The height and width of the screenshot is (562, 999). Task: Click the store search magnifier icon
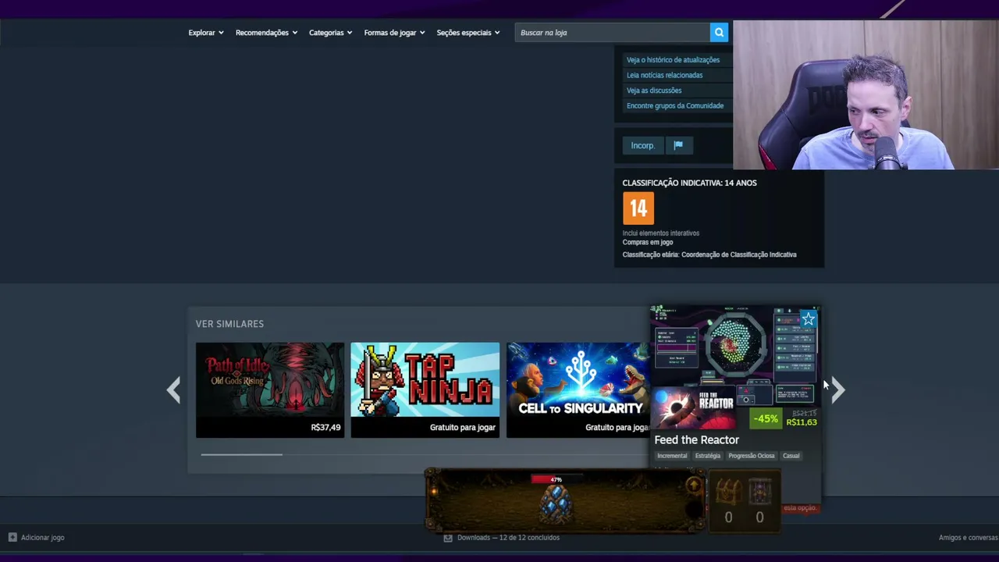(719, 32)
